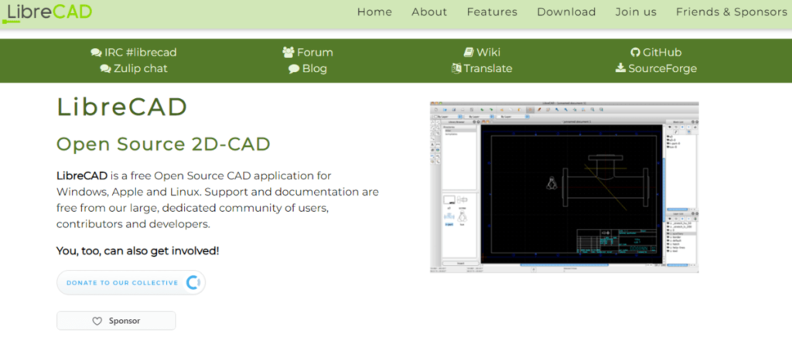The height and width of the screenshot is (351, 792).
Task: Click the Open Collective logo icon
Action: (x=193, y=283)
